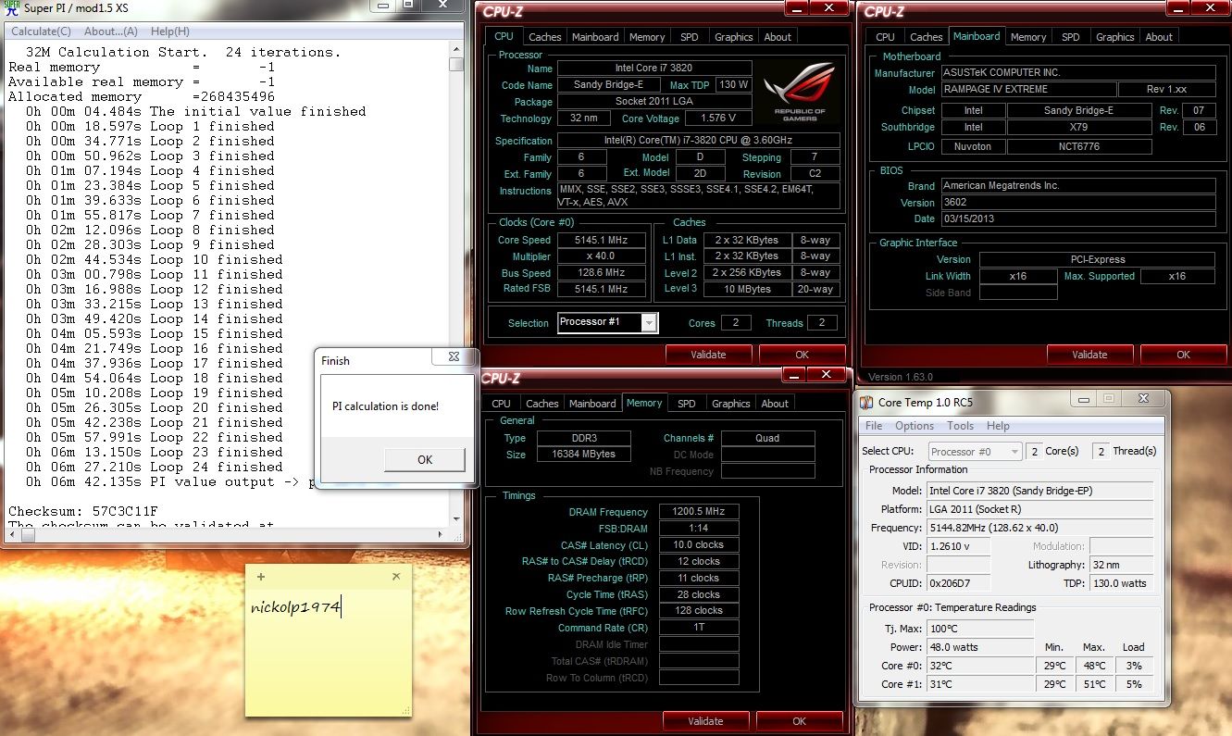
Task: Open the Tools menu in Core Temp
Action: [960, 426]
